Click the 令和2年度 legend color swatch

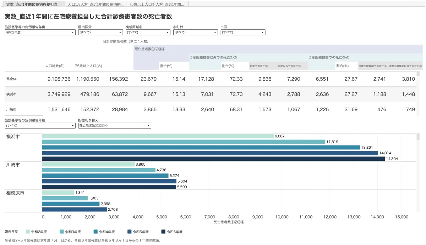tap(28, 232)
